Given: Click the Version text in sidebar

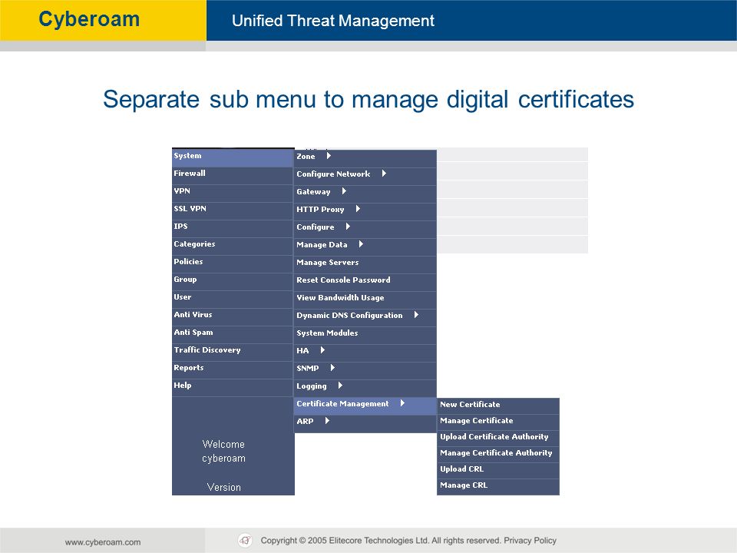Looking at the screenshot, I should pos(223,488).
